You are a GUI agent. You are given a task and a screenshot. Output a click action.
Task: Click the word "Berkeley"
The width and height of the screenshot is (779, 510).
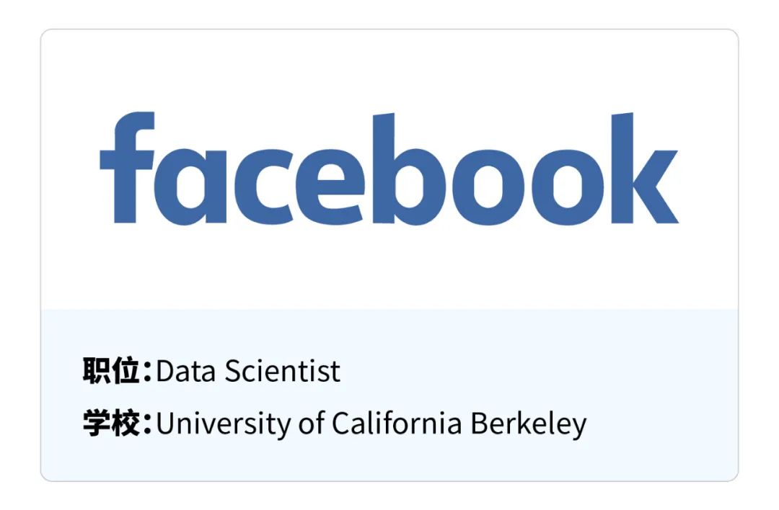pyautogui.click(x=529, y=425)
